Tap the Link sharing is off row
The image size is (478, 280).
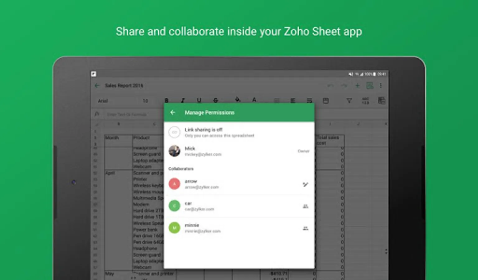coord(239,132)
